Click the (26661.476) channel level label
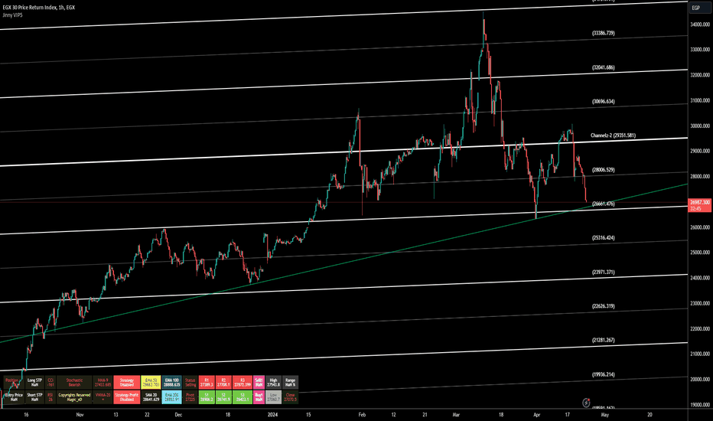 pos(603,204)
